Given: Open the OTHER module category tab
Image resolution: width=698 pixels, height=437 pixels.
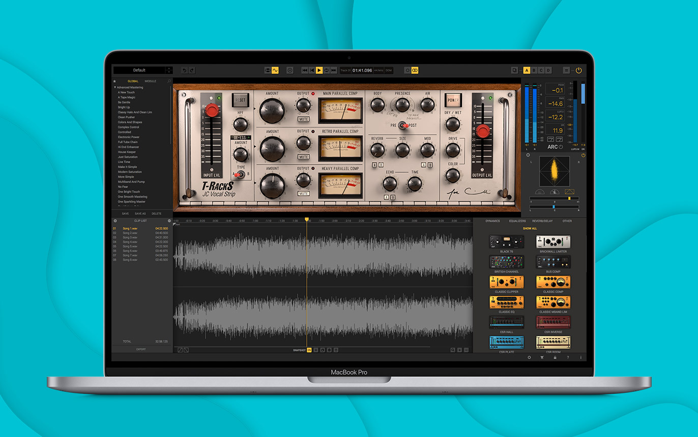Looking at the screenshot, I should (x=567, y=221).
